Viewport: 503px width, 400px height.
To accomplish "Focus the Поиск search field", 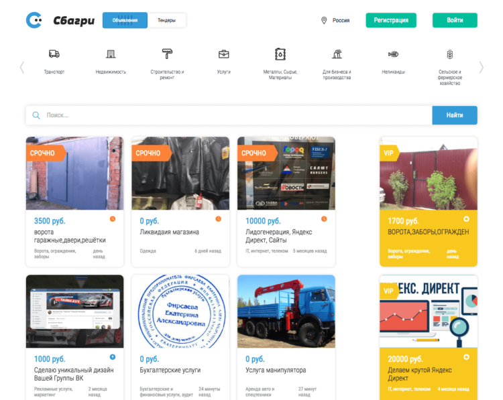I will 229,115.
